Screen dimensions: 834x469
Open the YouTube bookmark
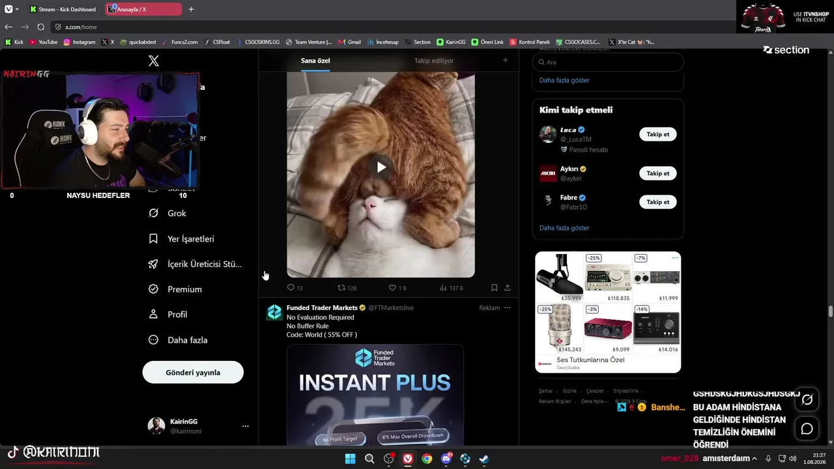[44, 42]
